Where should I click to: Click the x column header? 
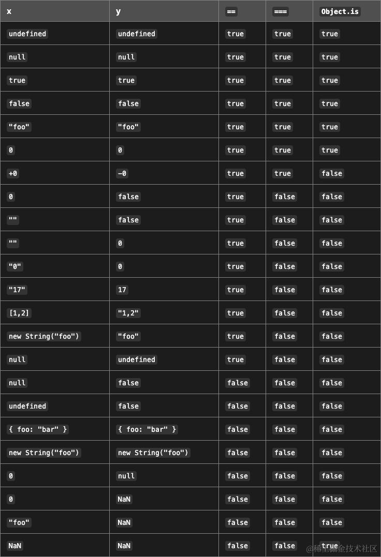click(x=9, y=11)
